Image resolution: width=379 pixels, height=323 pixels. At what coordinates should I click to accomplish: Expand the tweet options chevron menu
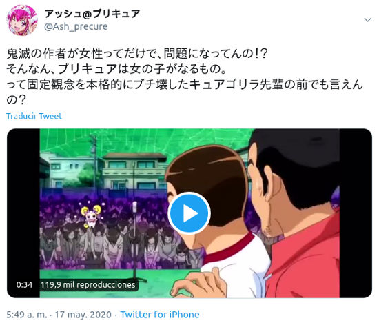pyautogui.click(x=368, y=20)
